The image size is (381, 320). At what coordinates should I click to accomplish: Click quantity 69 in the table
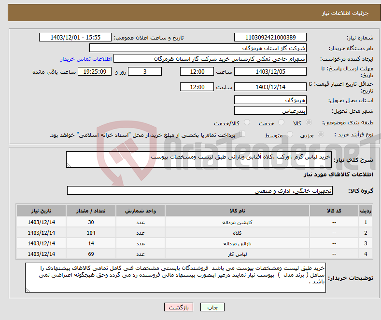[91, 254]
